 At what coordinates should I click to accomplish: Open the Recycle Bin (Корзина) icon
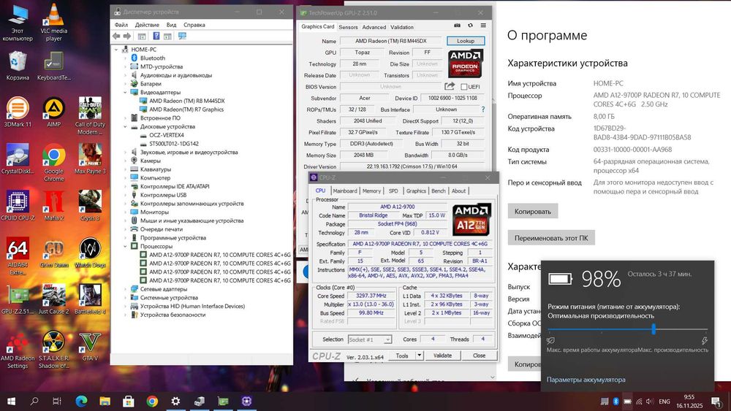(x=18, y=66)
